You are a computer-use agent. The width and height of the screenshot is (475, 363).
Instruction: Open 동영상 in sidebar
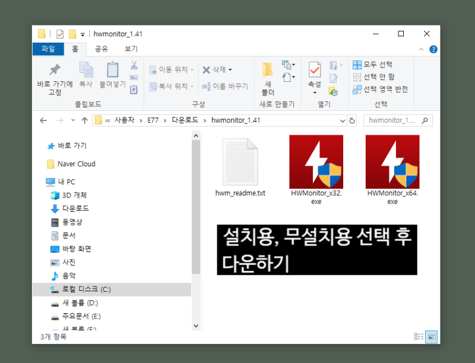[66, 222]
